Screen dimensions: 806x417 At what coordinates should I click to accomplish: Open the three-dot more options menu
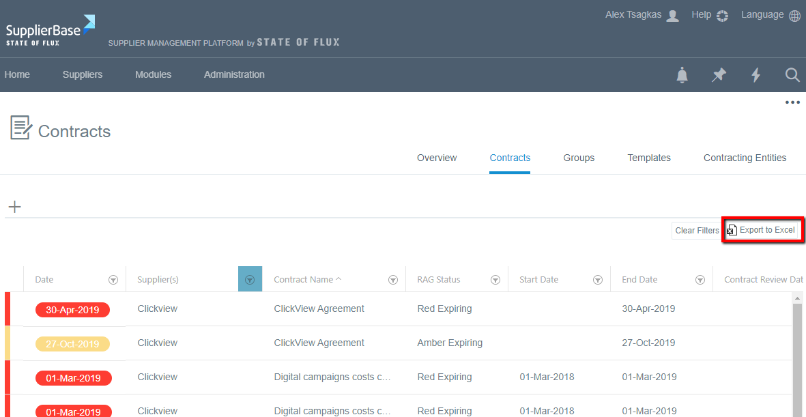pos(792,103)
